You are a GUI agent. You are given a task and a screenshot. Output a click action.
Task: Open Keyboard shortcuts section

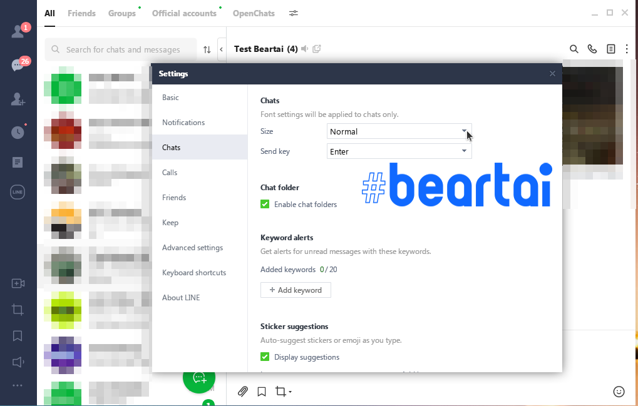[199, 273]
